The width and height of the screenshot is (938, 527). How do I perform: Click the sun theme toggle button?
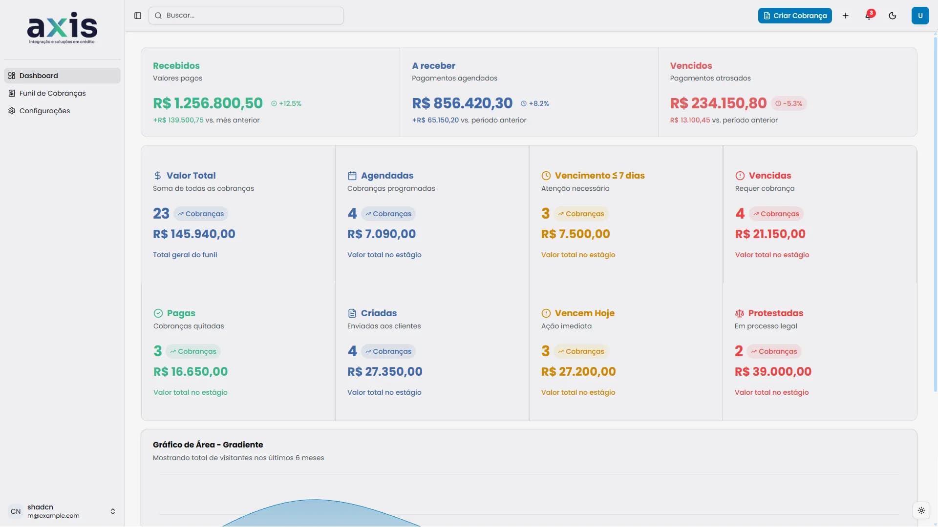[921, 510]
